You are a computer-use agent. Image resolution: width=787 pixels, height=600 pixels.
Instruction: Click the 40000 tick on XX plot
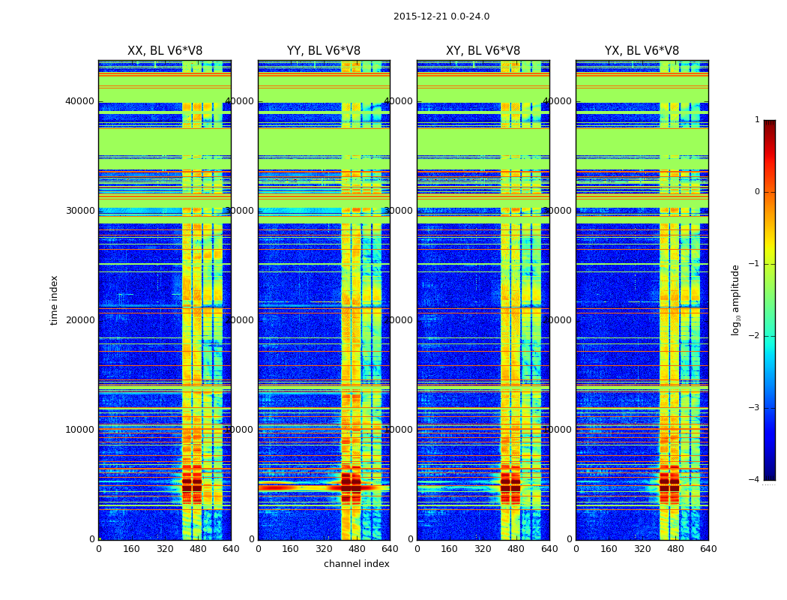coord(79,101)
